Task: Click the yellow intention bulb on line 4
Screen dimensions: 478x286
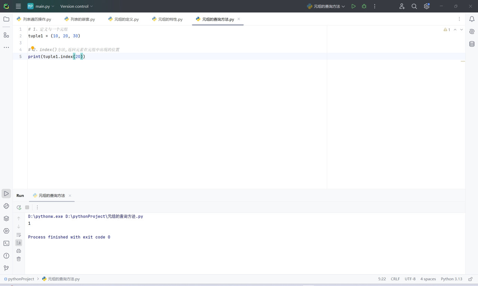Action: pyautogui.click(x=32, y=48)
